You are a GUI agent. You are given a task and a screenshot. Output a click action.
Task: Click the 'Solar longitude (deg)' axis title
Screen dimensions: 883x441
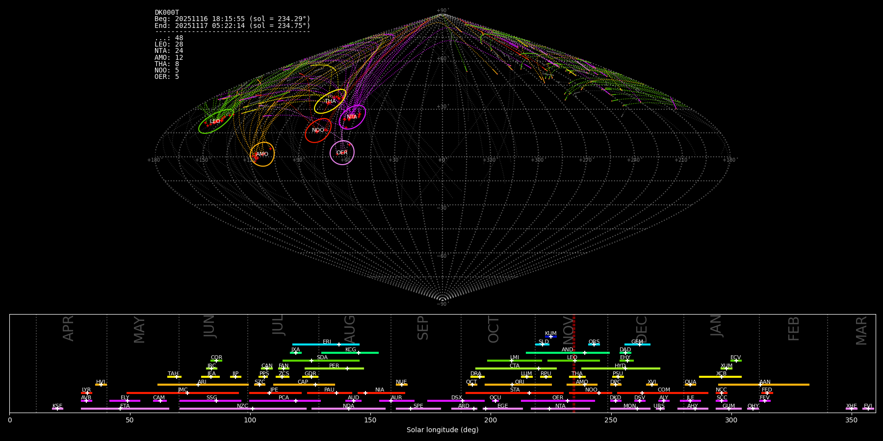(442, 430)
